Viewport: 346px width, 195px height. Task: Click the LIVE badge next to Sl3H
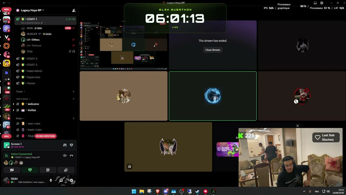click(68, 28)
